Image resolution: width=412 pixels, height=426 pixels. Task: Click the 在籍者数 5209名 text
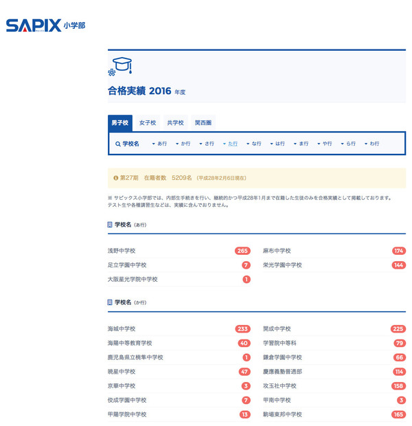click(168, 178)
